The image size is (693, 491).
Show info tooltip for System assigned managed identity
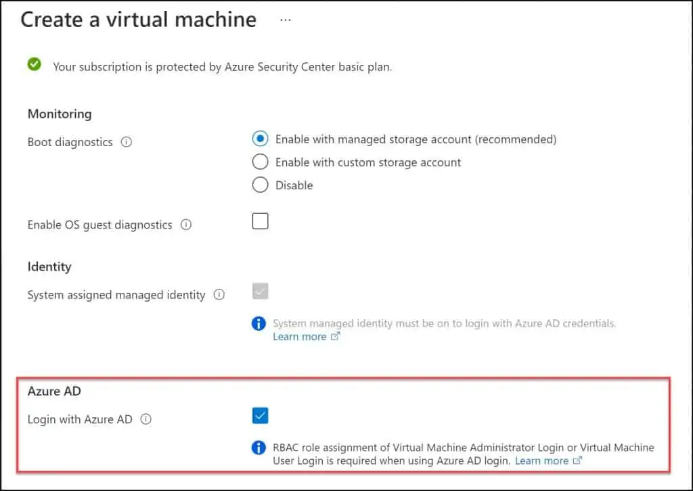[x=219, y=294]
